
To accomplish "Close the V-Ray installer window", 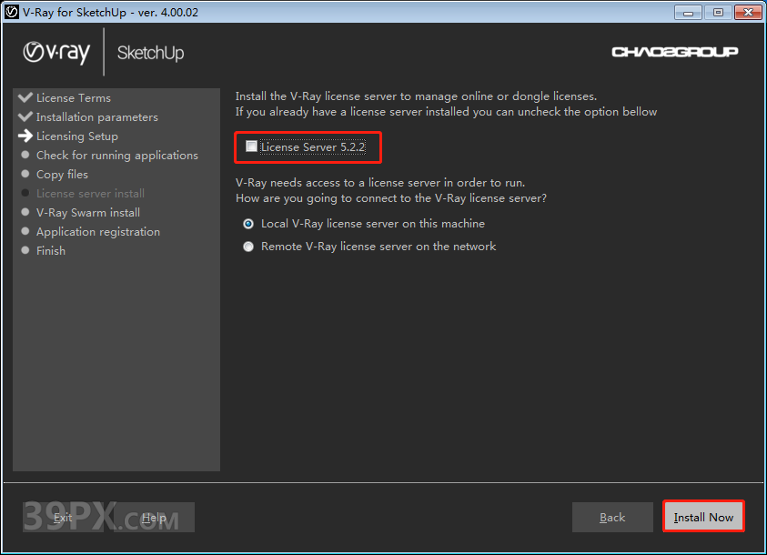I will pyautogui.click(x=748, y=12).
